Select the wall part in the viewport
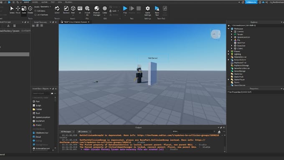 point(152,74)
